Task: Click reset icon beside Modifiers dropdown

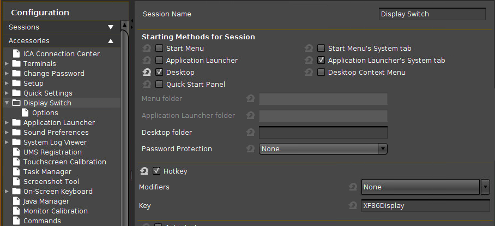Action: pyautogui.click(x=353, y=187)
